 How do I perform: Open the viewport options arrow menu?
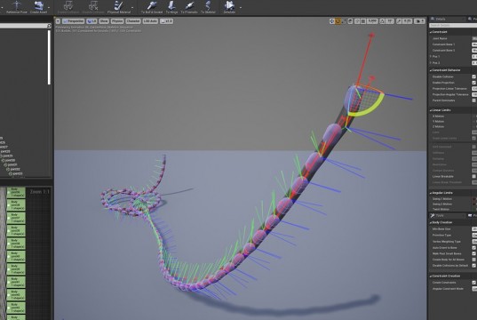pos(58,21)
